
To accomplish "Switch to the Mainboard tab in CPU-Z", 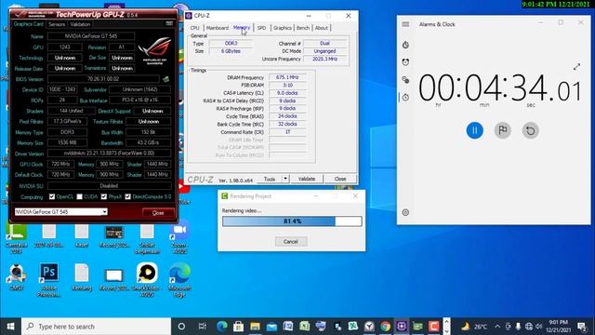I will point(218,28).
